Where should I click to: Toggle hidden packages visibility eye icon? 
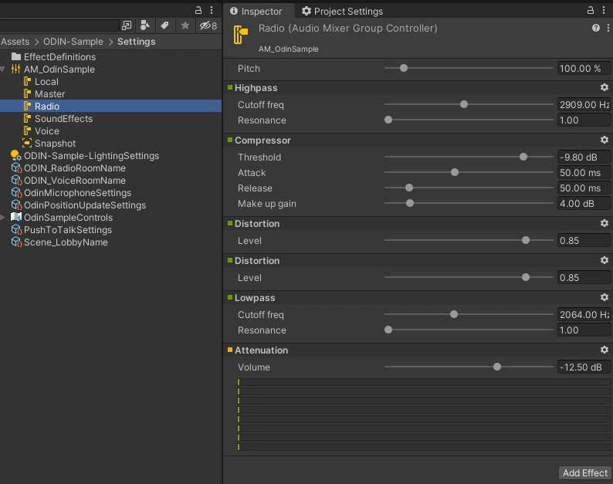208,25
